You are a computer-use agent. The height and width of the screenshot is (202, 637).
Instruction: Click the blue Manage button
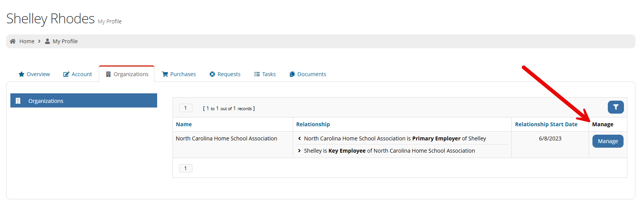click(x=608, y=141)
